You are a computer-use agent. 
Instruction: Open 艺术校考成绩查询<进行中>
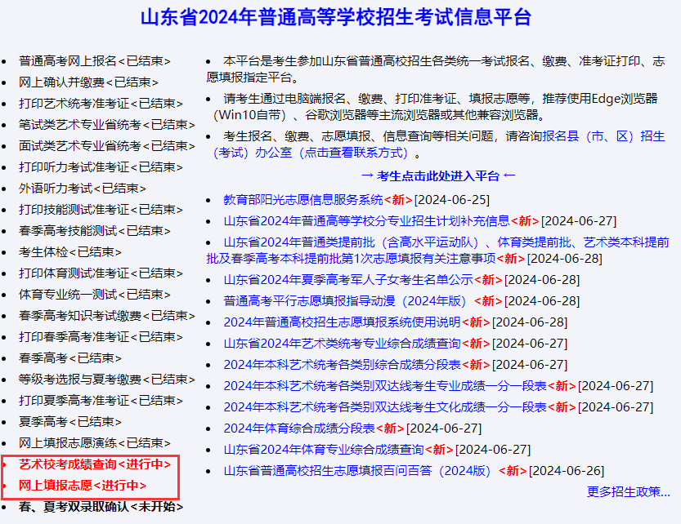pos(95,465)
